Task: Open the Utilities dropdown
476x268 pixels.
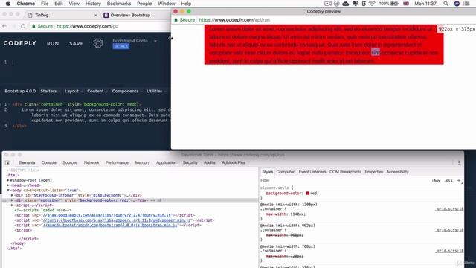Action: coord(155,91)
